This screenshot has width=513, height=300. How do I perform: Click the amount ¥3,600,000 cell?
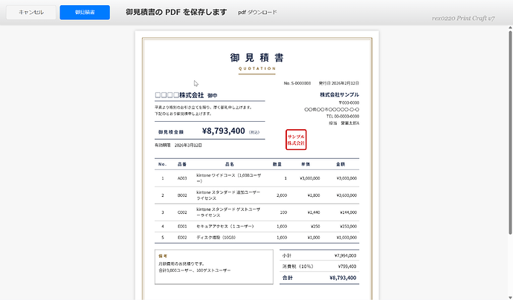tap(346, 195)
